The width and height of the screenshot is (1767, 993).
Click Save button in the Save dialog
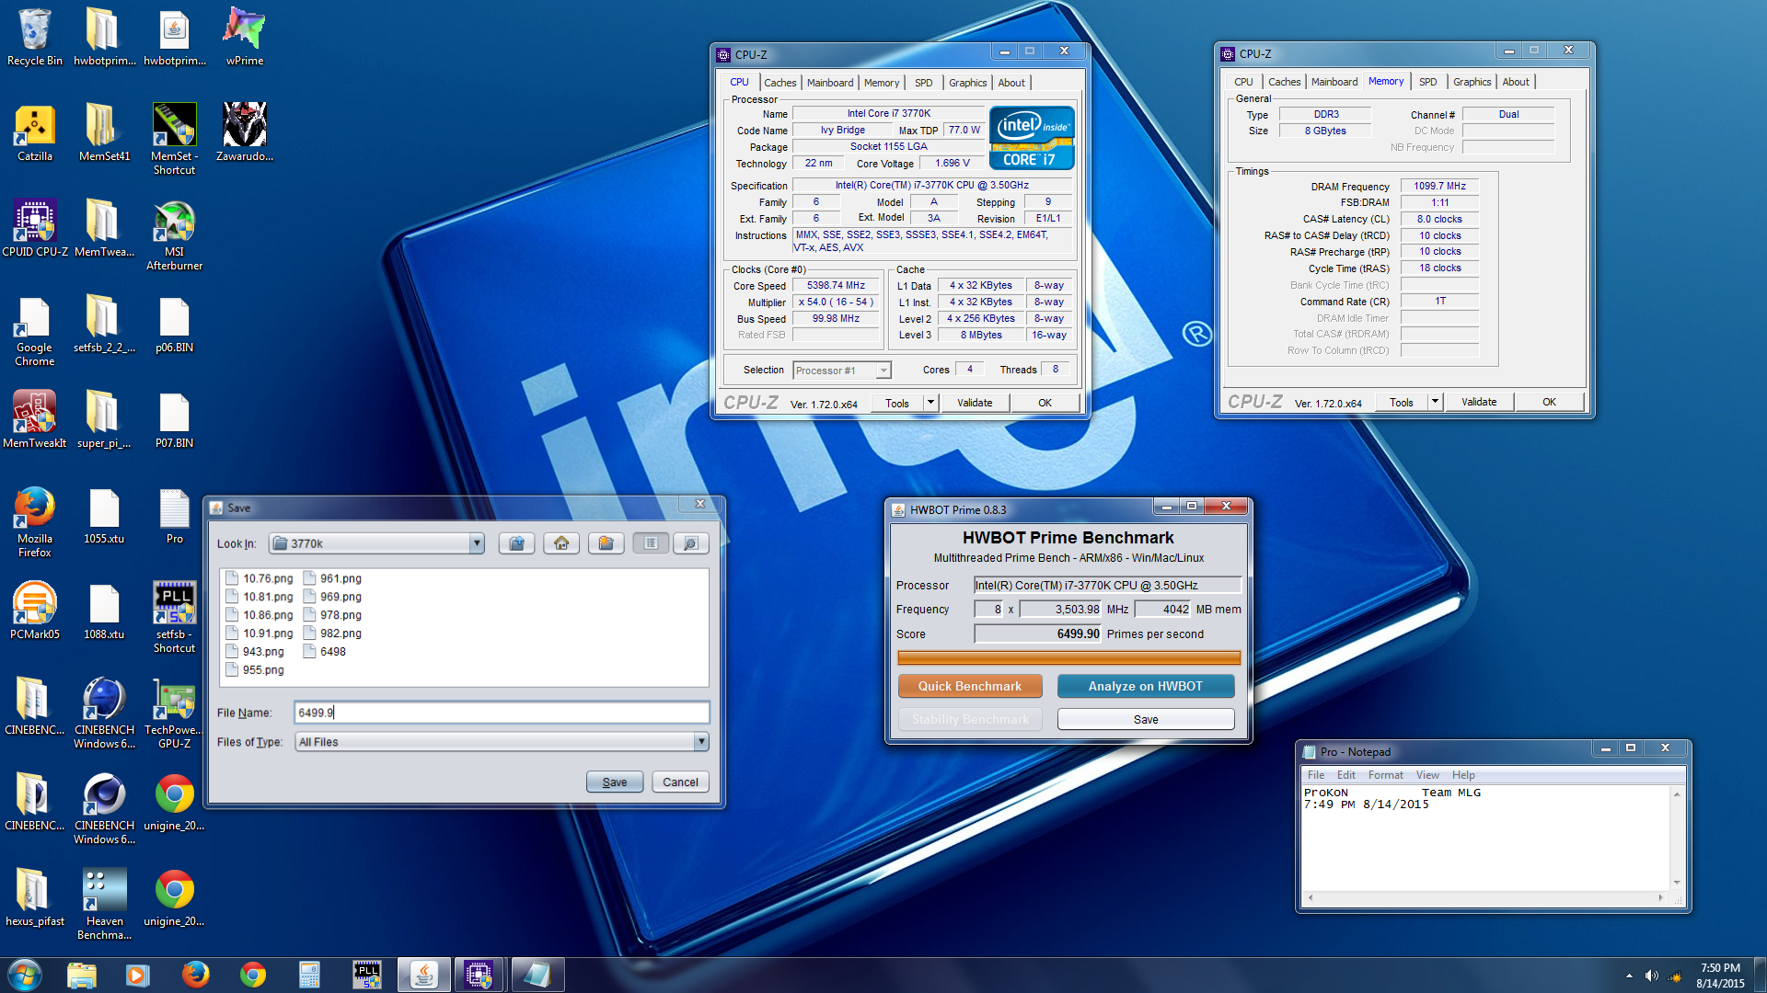pyautogui.click(x=615, y=782)
